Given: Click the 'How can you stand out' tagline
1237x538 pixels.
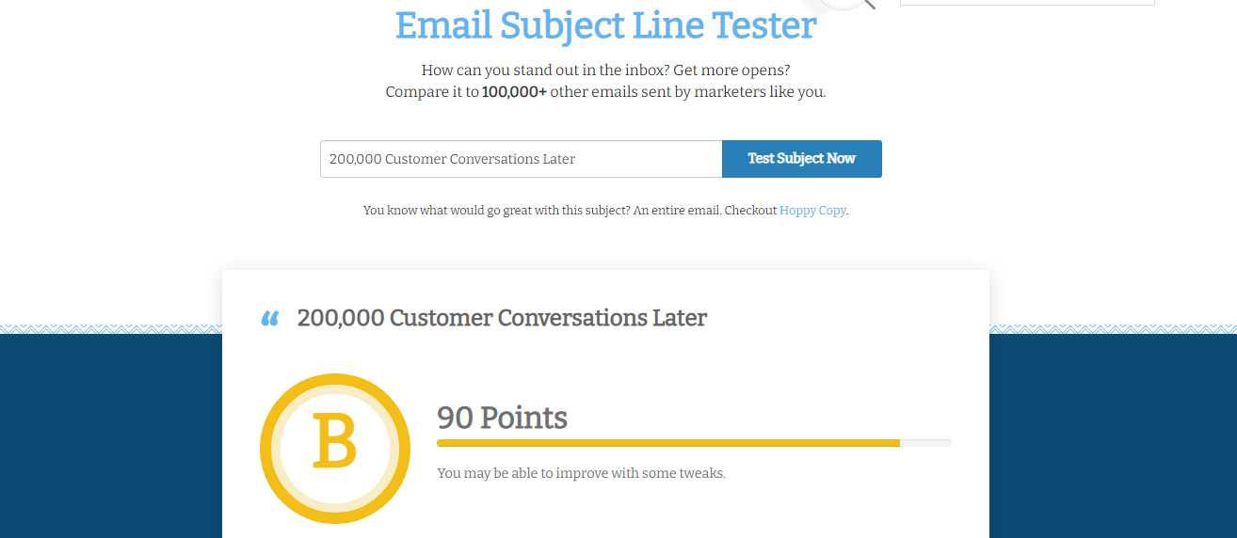Looking at the screenshot, I should (x=605, y=71).
